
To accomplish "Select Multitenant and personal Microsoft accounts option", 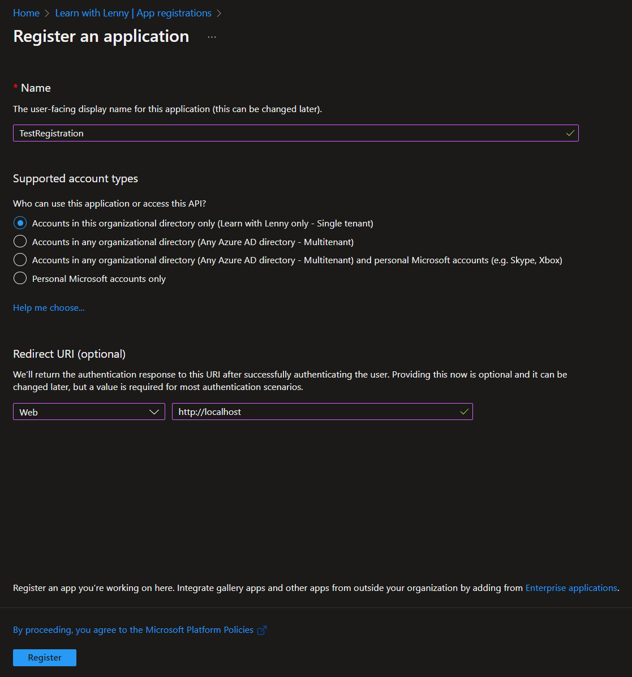I will coord(20,260).
